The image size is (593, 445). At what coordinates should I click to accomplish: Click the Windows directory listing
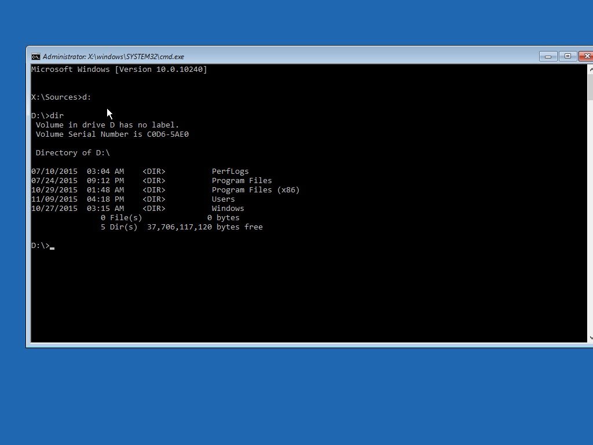point(228,208)
